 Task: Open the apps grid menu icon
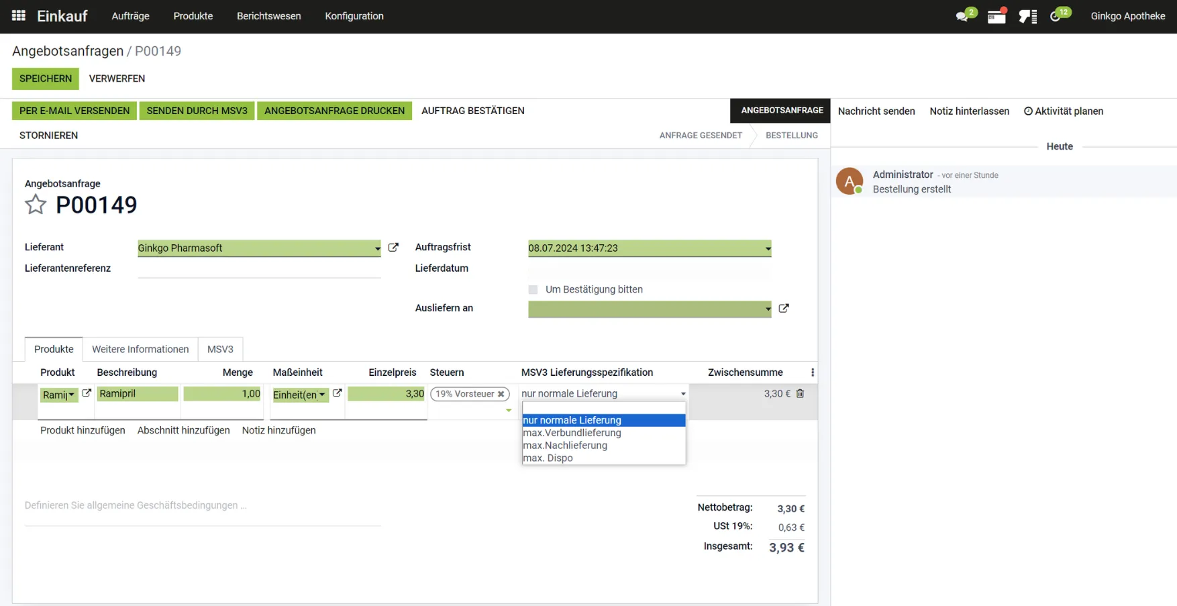point(19,15)
